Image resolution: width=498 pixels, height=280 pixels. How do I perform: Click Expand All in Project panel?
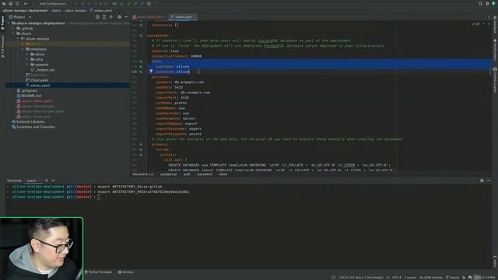tap(104, 17)
